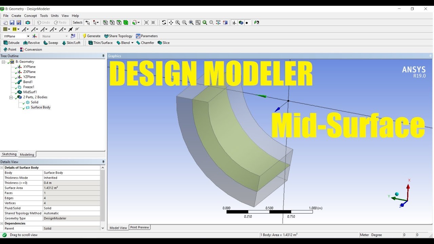Select the Skin/Loft tool
The width and height of the screenshot is (434, 244).
point(71,43)
